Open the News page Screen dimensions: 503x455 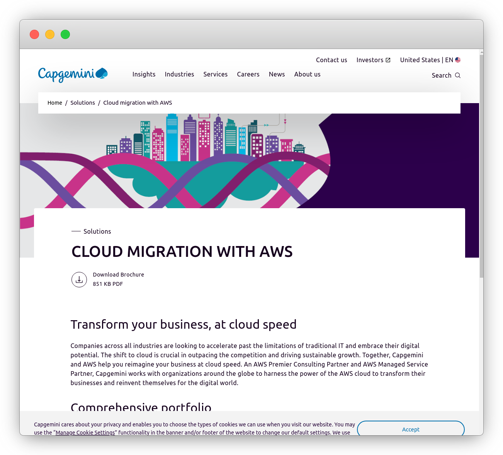click(x=277, y=74)
